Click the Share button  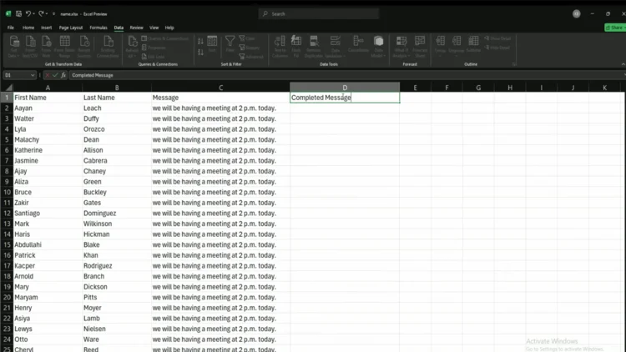pos(615,28)
